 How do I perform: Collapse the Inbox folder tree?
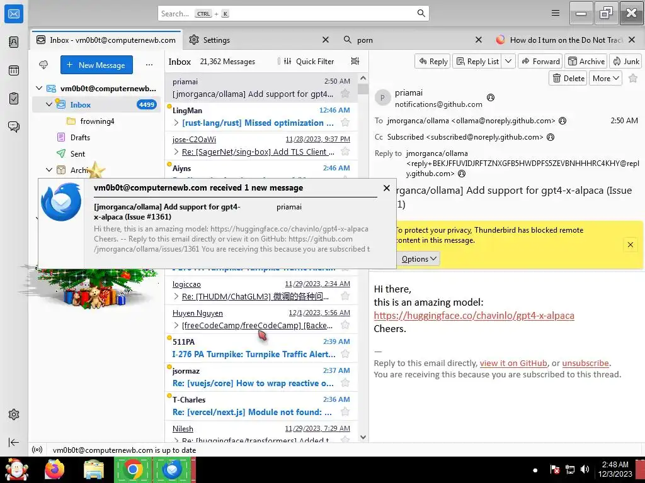(49, 104)
